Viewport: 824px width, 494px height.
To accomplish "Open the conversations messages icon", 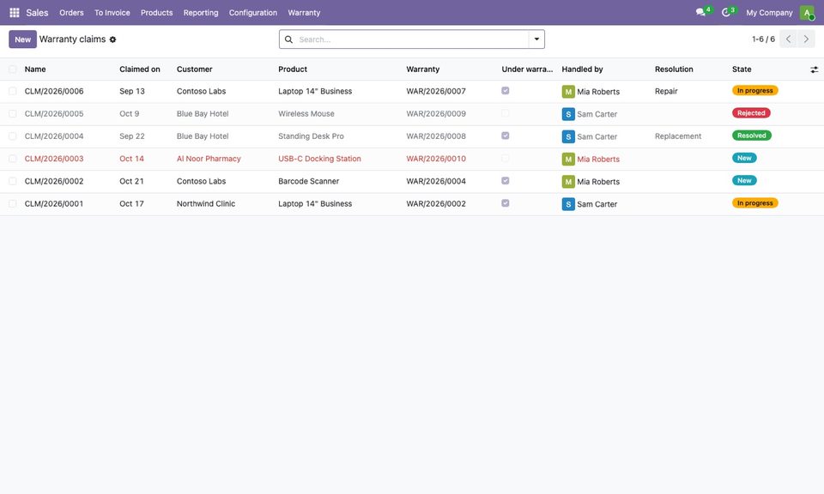I will 700,12.
